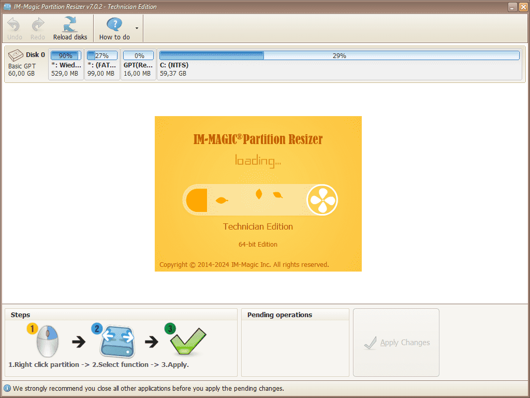Click the 0% usage bar
The height and width of the screenshot is (398, 530).
138,55
